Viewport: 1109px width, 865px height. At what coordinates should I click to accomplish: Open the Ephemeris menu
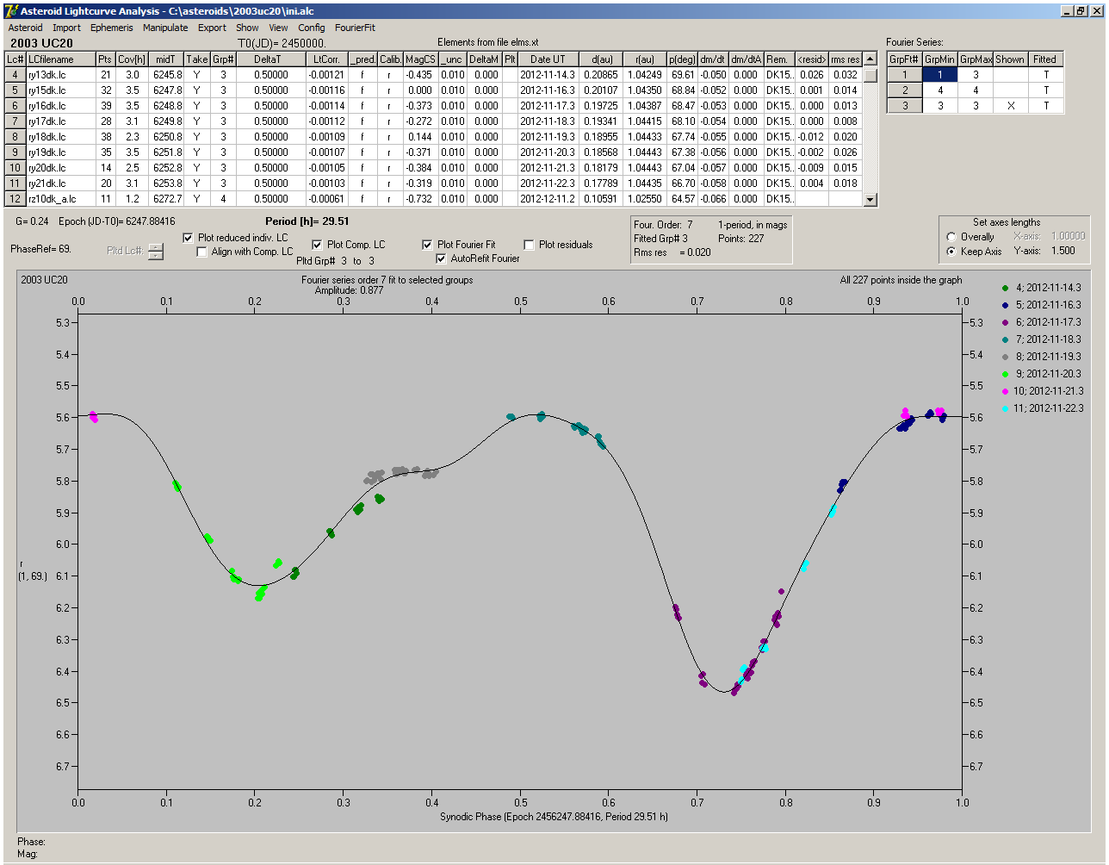(112, 28)
